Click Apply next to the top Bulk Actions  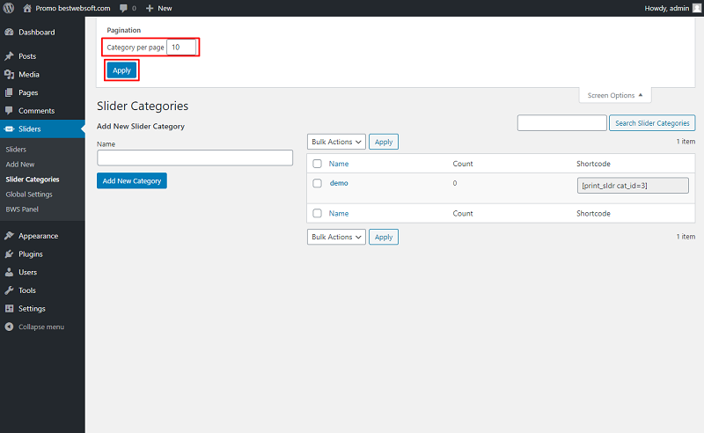pyautogui.click(x=384, y=142)
